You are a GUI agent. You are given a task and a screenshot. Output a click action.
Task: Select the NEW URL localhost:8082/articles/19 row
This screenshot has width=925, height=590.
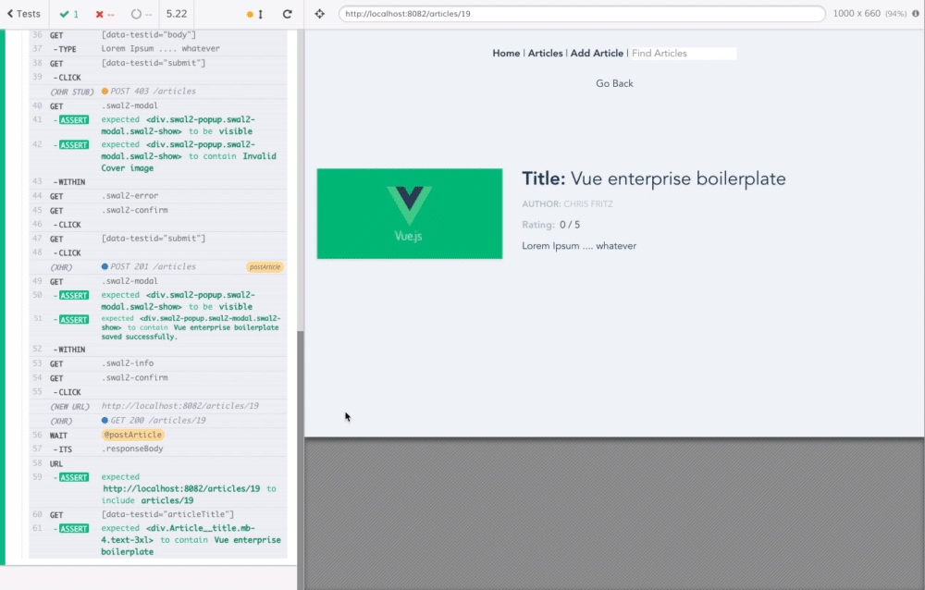pyautogui.click(x=158, y=406)
